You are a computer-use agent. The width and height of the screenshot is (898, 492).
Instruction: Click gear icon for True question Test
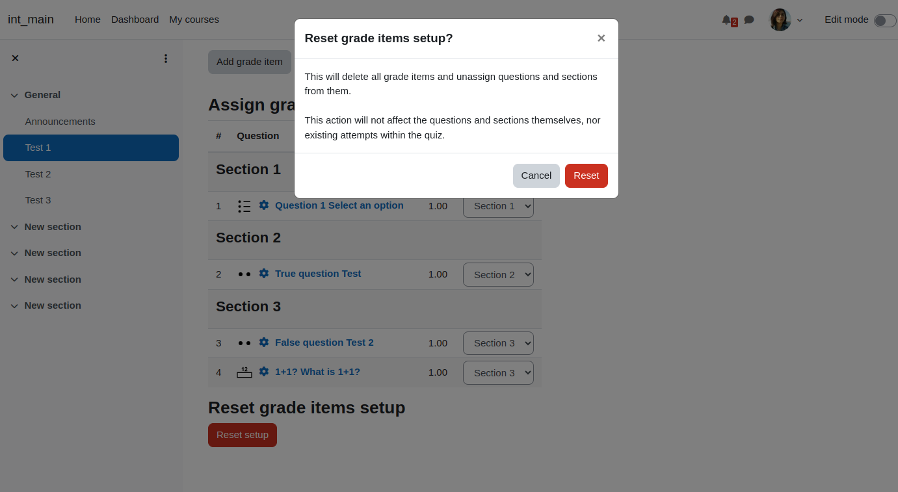(x=264, y=273)
